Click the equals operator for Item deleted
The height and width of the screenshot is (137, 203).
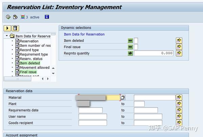click(130, 41)
